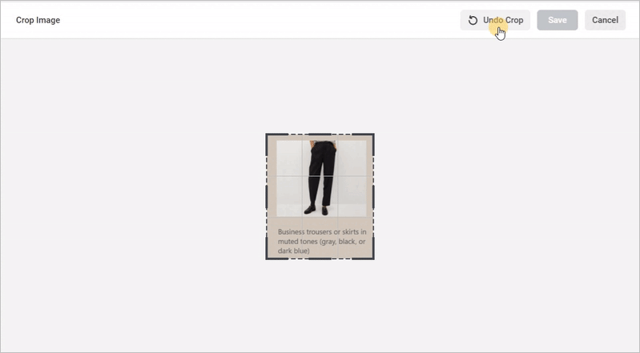Click the Crop Image title text
Viewport: 640px width, 353px height.
tap(38, 20)
